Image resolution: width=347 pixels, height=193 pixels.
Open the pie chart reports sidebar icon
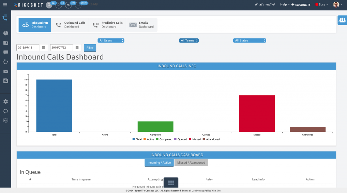[x=6, y=33]
